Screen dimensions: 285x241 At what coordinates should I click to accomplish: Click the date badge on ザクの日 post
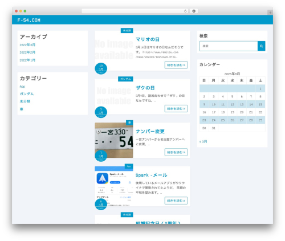[x=101, y=112]
